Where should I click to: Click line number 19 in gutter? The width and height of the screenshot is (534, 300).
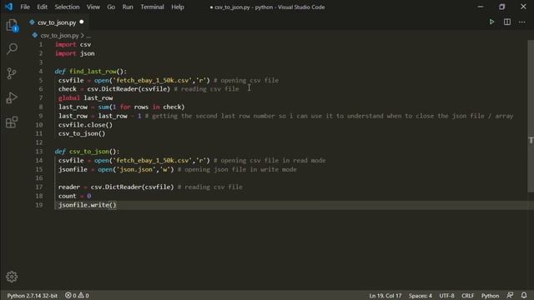pos(39,205)
